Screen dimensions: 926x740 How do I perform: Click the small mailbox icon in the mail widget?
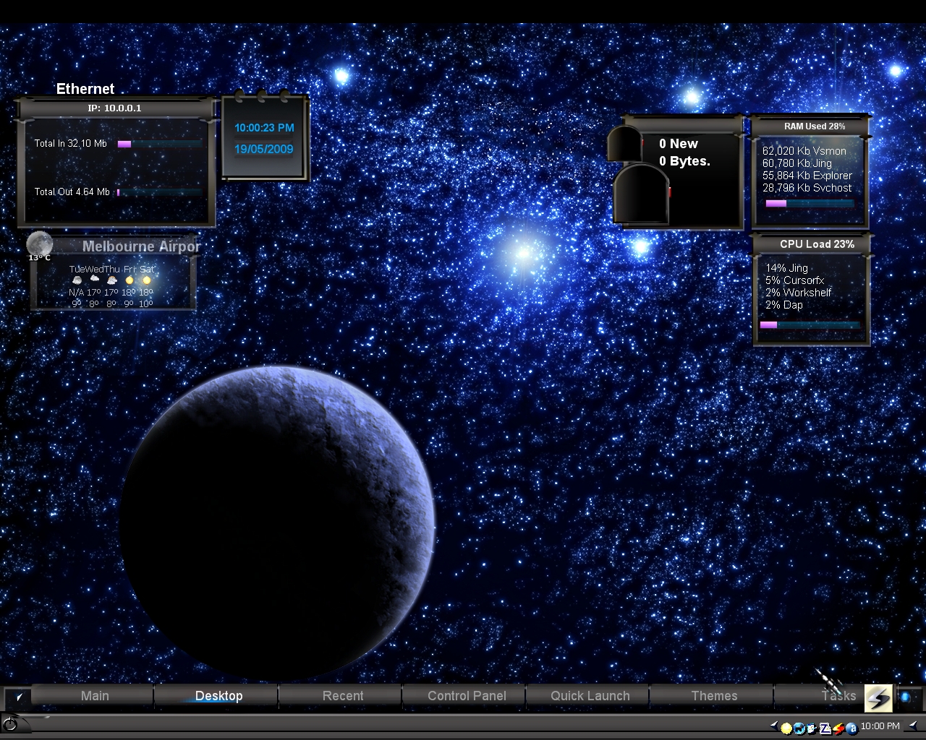coord(624,144)
